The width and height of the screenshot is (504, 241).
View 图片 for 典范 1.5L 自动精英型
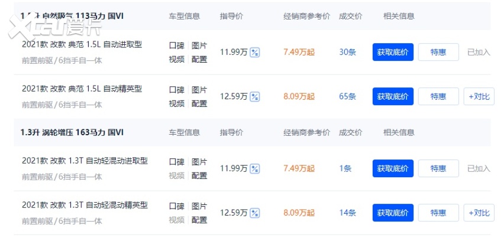coord(199,89)
